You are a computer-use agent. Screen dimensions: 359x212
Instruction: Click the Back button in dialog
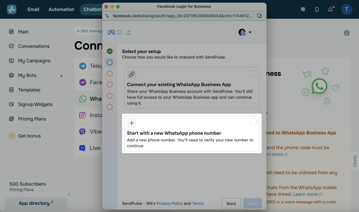coord(231,204)
